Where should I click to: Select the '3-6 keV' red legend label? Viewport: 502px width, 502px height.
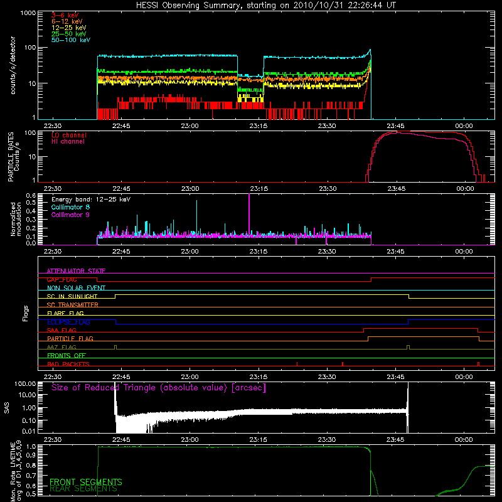pyautogui.click(x=65, y=15)
